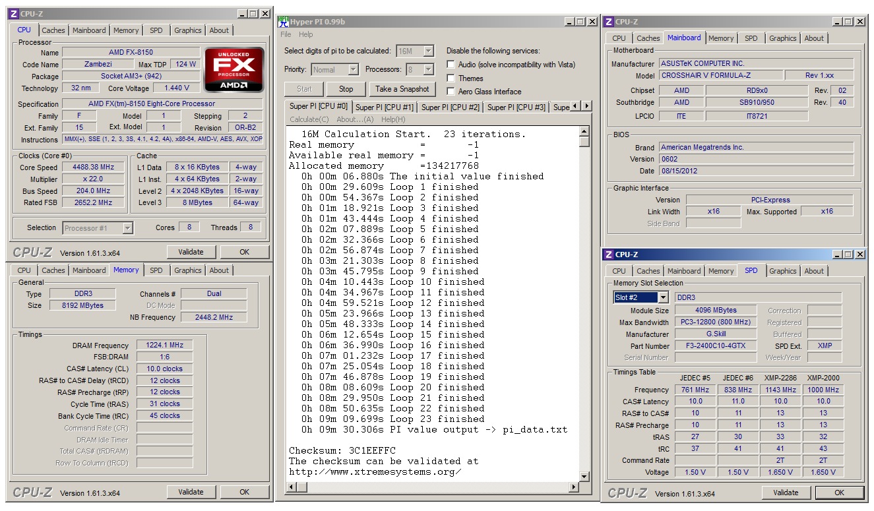Click the Stop button in Hyper PI
This screenshot has height=511, width=874.
tap(346, 89)
